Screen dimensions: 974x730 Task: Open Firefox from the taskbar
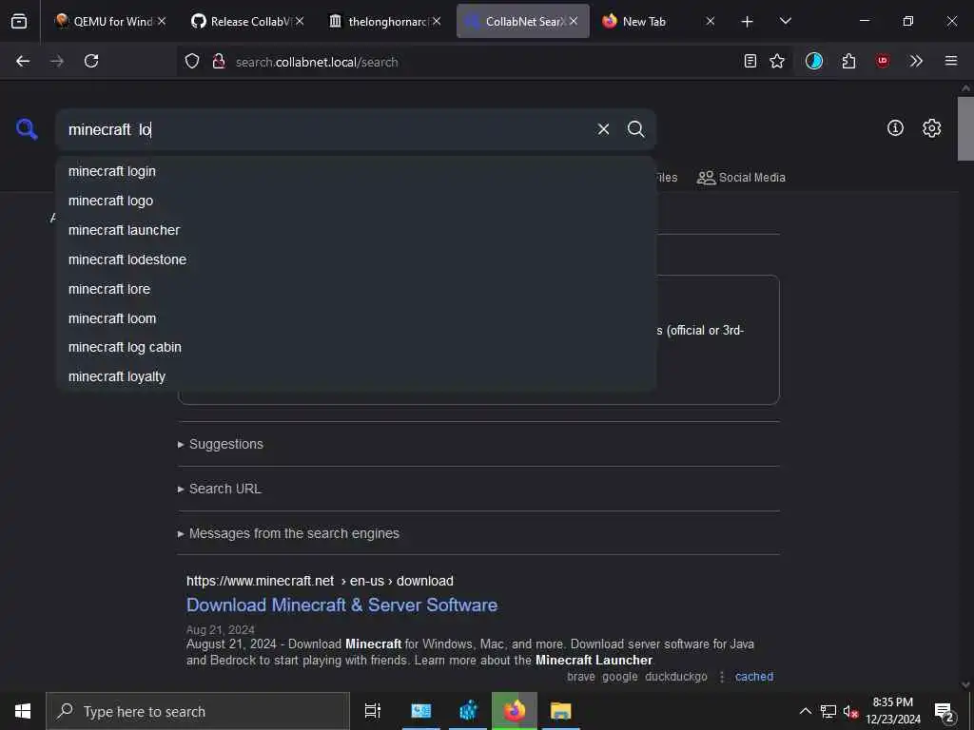(x=515, y=711)
